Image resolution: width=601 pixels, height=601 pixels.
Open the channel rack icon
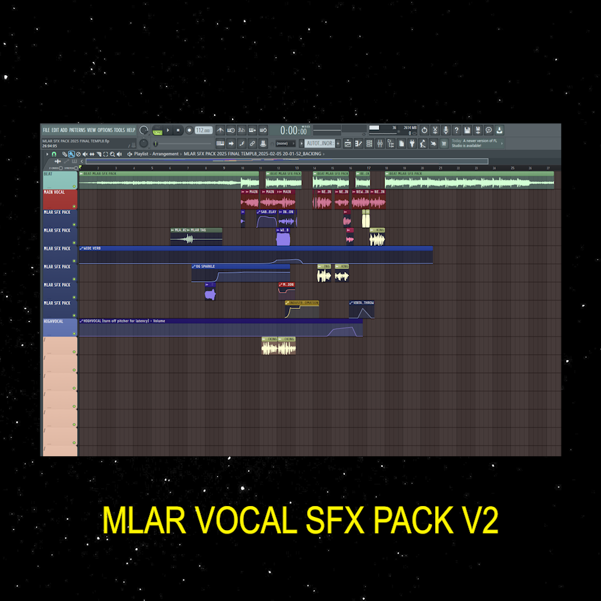tap(369, 144)
